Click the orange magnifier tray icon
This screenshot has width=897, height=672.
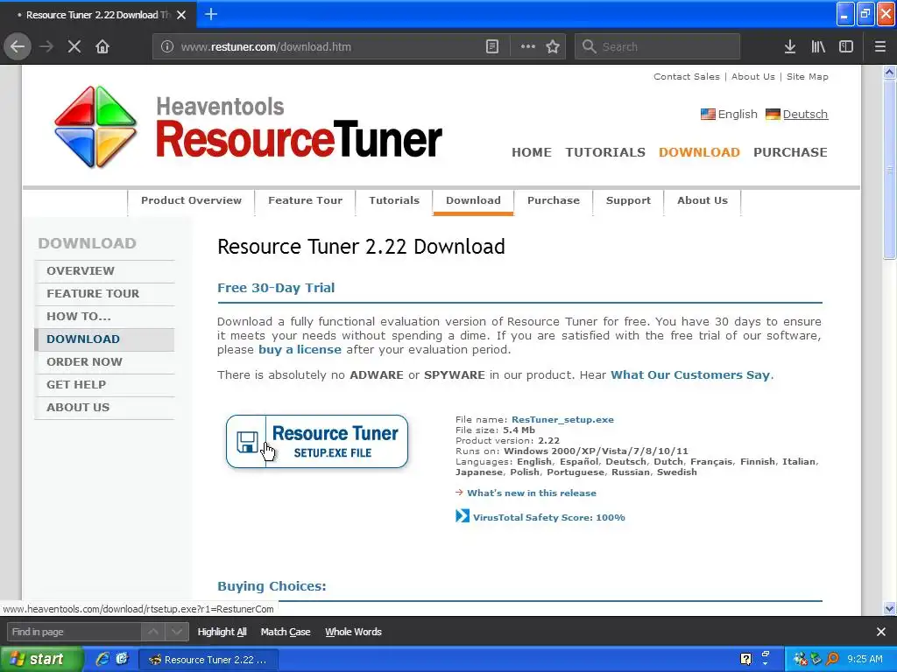click(832, 659)
